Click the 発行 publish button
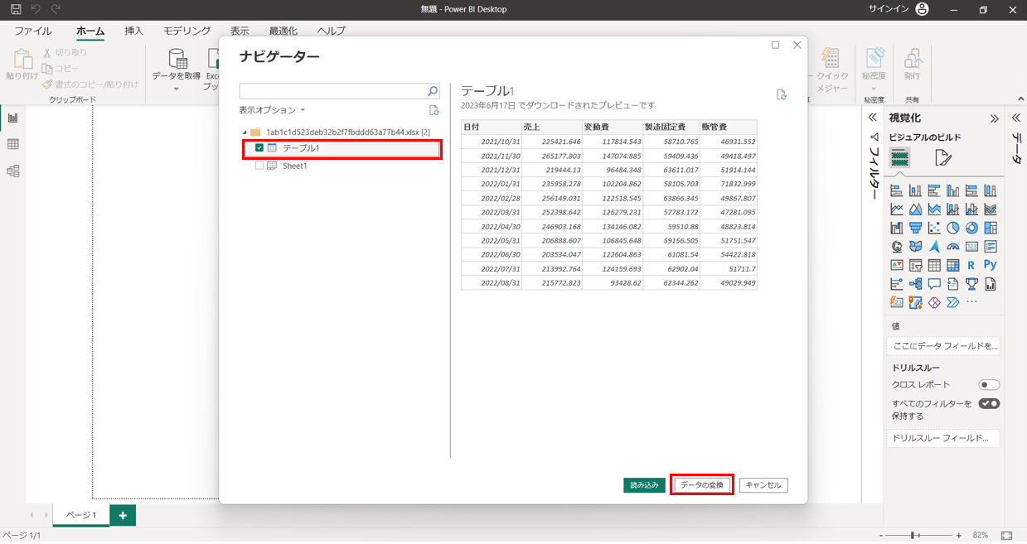Viewport: 1027px width, 544px height. point(912,64)
